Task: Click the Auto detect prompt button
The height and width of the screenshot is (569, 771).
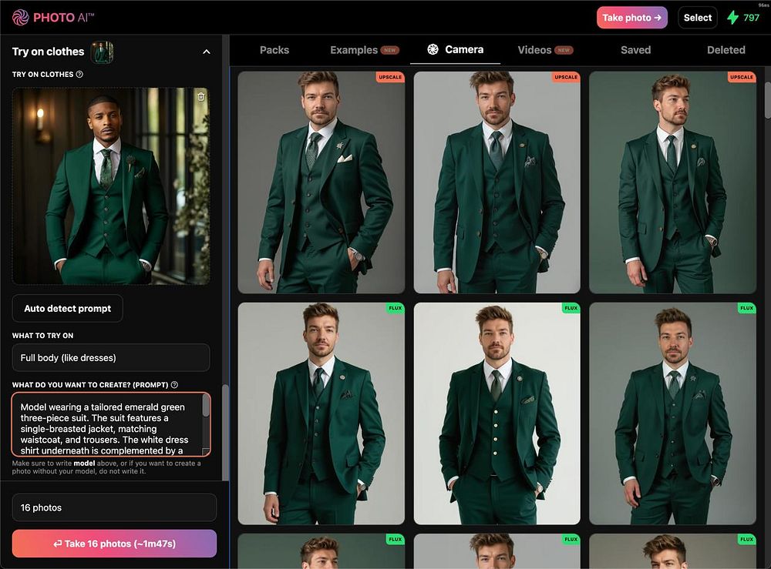Action: pos(67,308)
